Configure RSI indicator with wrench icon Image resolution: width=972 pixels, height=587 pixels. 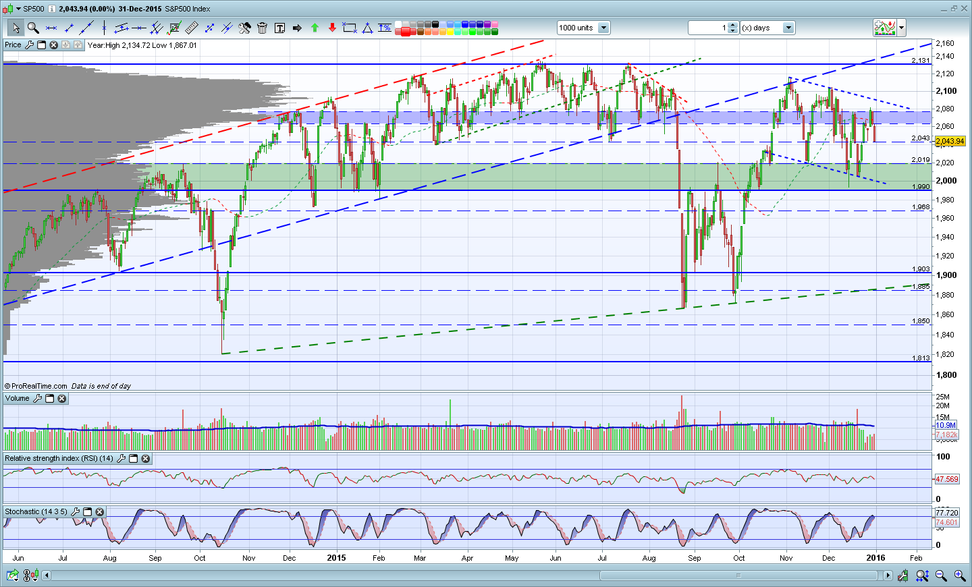click(122, 459)
